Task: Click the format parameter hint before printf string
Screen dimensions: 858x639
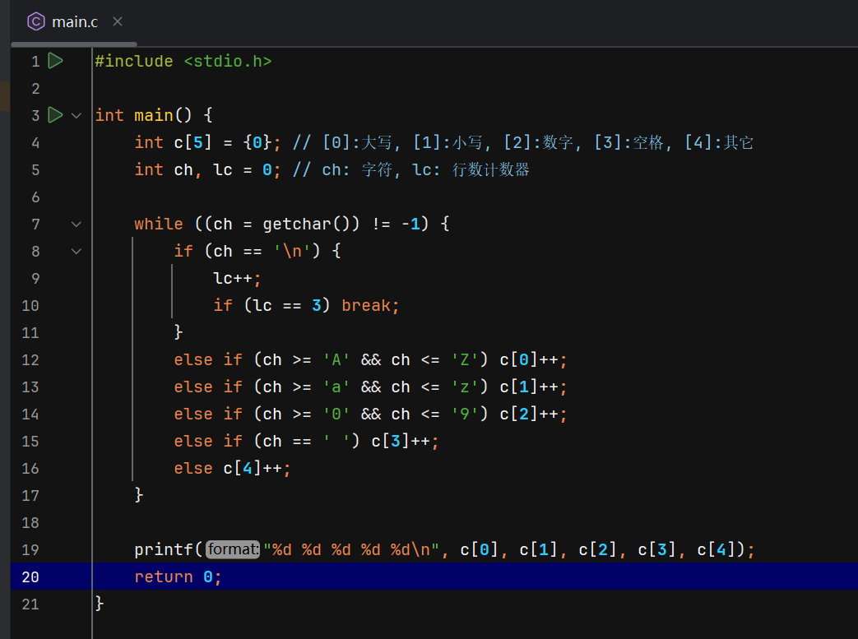Action: point(232,549)
